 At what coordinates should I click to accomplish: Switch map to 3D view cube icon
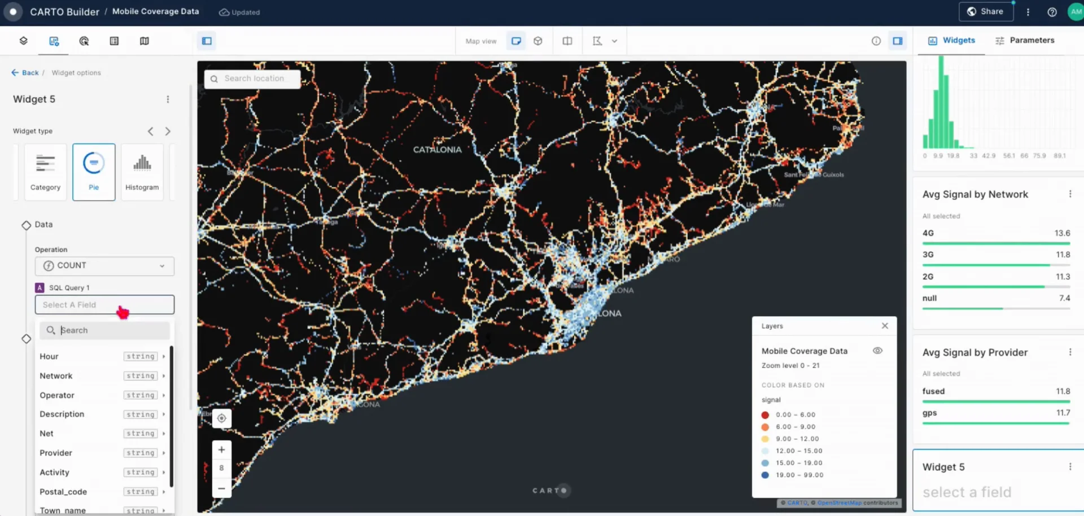coord(537,41)
